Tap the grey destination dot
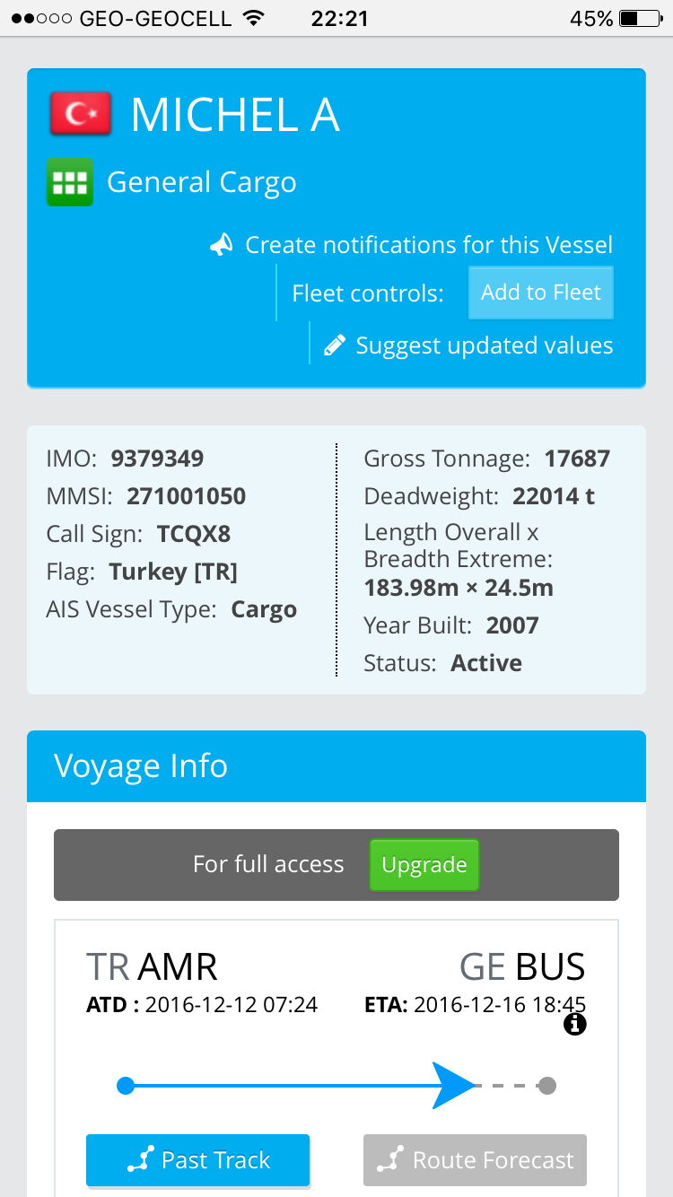The width and height of the screenshot is (673, 1197). pyautogui.click(x=546, y=1086)
